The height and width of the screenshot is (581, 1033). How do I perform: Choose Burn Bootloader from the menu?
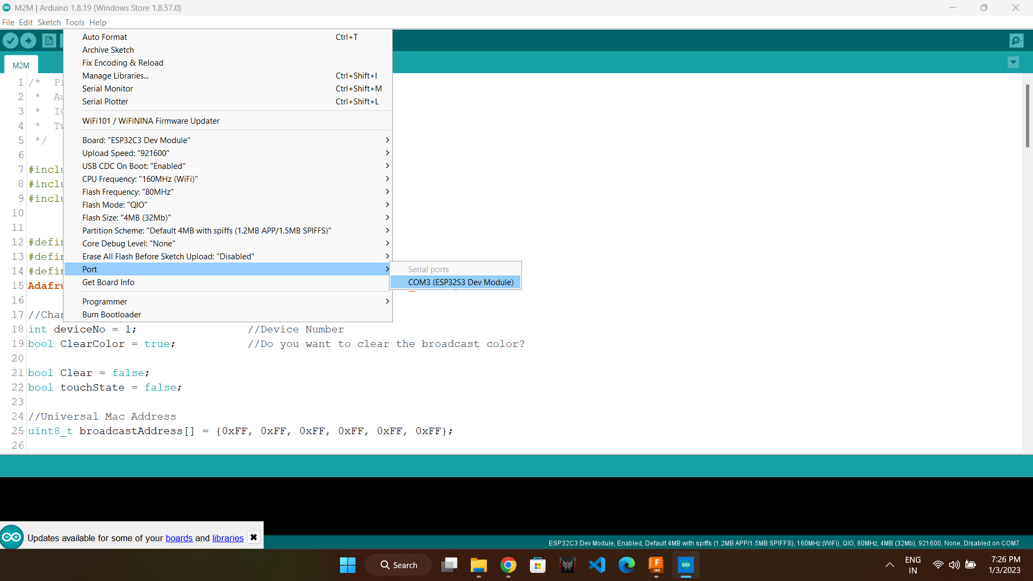click(x=111, y=314)
